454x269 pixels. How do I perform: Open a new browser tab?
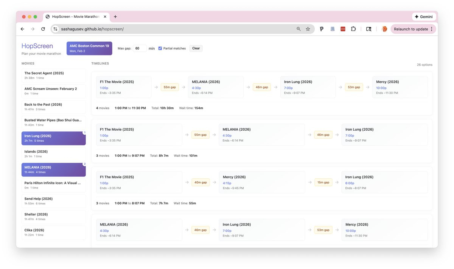[115, 17]
